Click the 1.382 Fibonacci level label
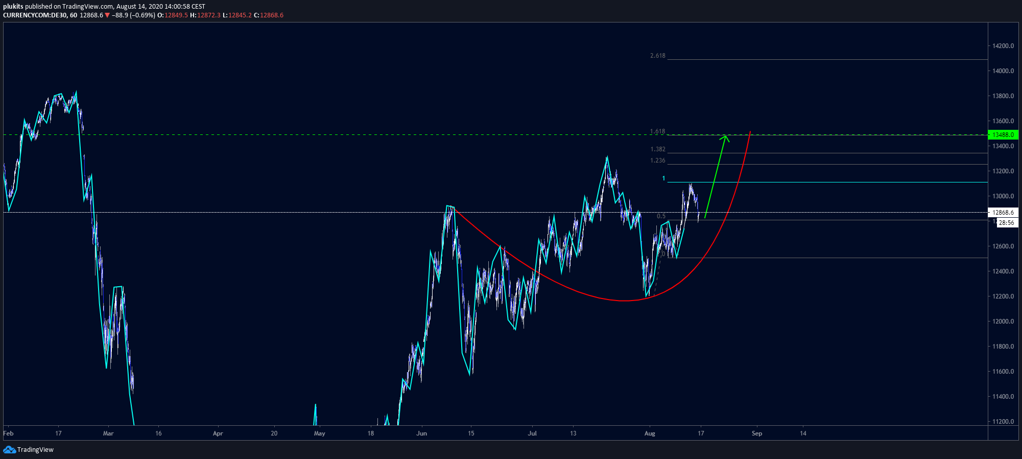 [x=658, y=149]
